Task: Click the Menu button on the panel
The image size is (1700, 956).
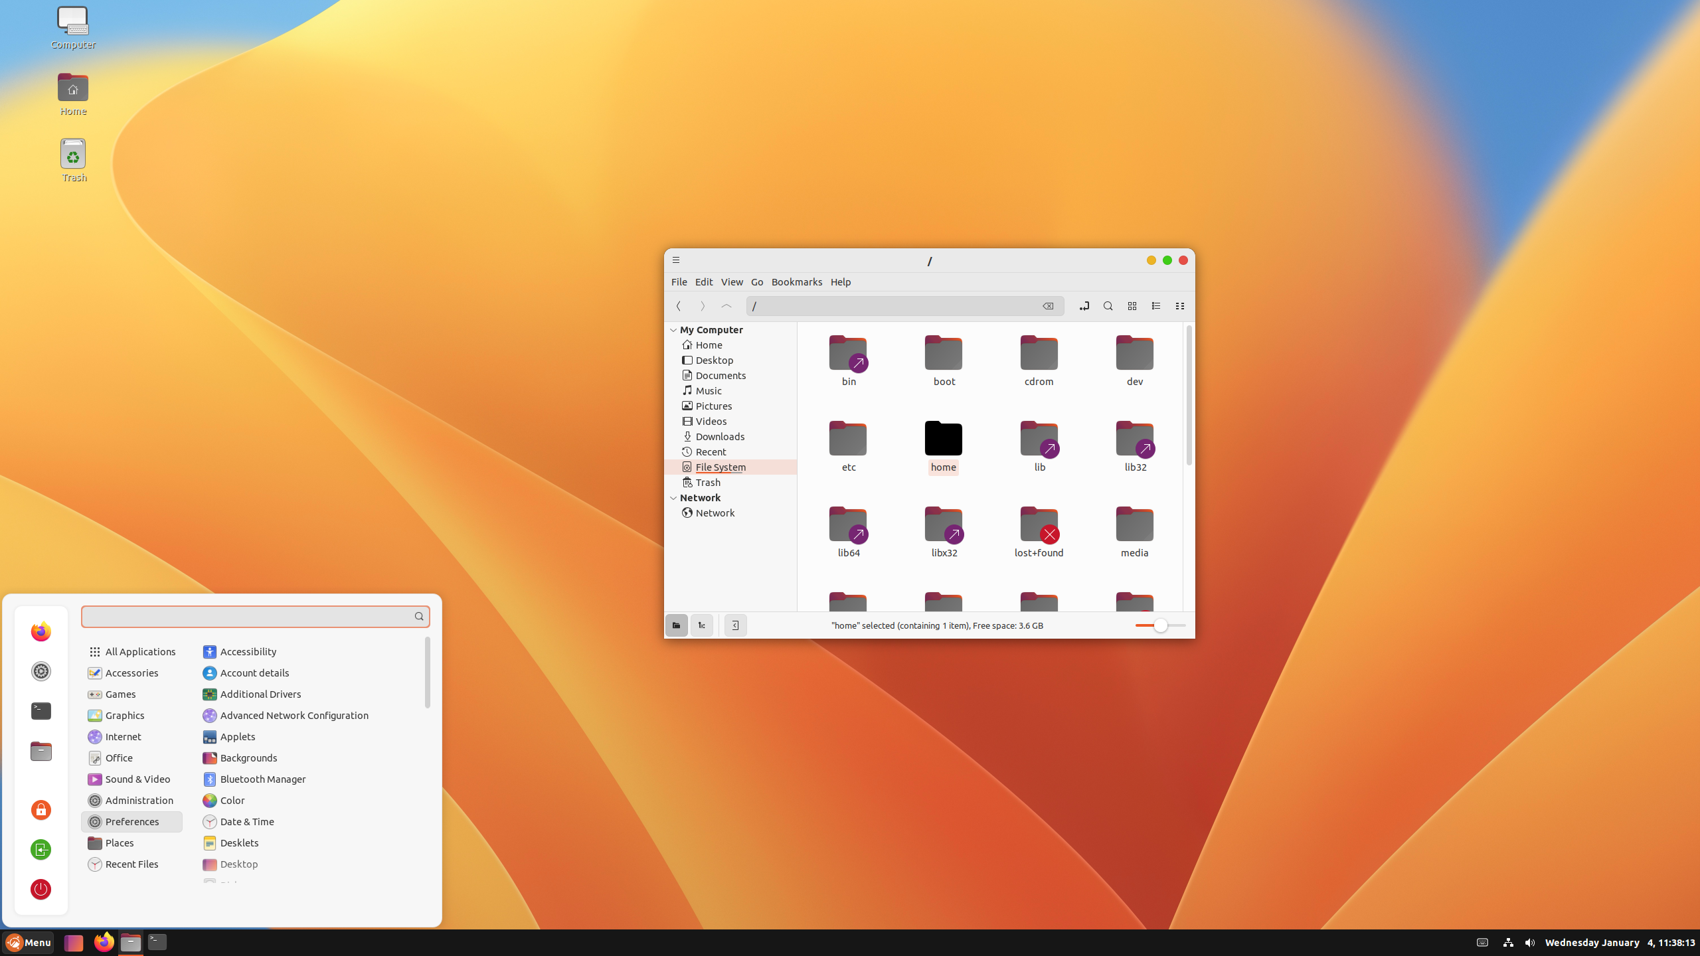Action: 29,943
